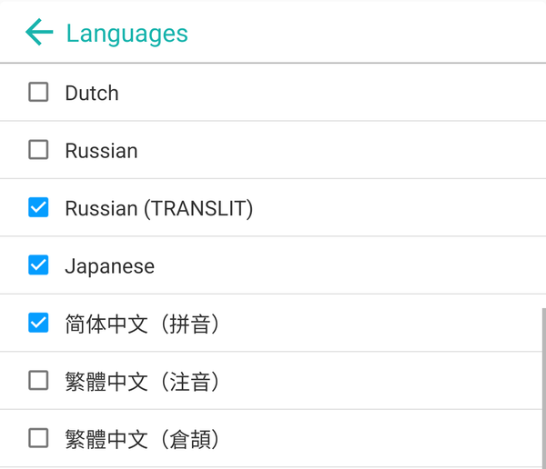Select the Dutch text label
The image size is (546, 469).
pyautogui.click(x=92, y=93)
